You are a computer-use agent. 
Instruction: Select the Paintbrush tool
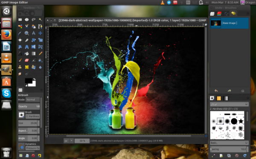(20, 60)
